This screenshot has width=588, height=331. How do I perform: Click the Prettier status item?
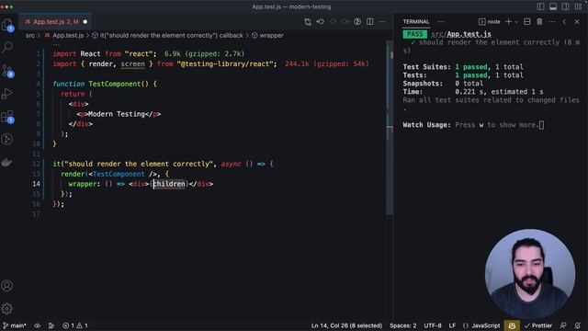pyautogui.click(x=538, y=325)
